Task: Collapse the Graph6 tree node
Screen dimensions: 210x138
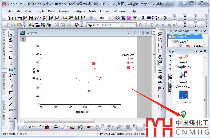Action: tap(170, 37)
